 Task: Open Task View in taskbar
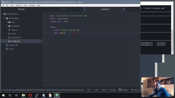(16, 95)
